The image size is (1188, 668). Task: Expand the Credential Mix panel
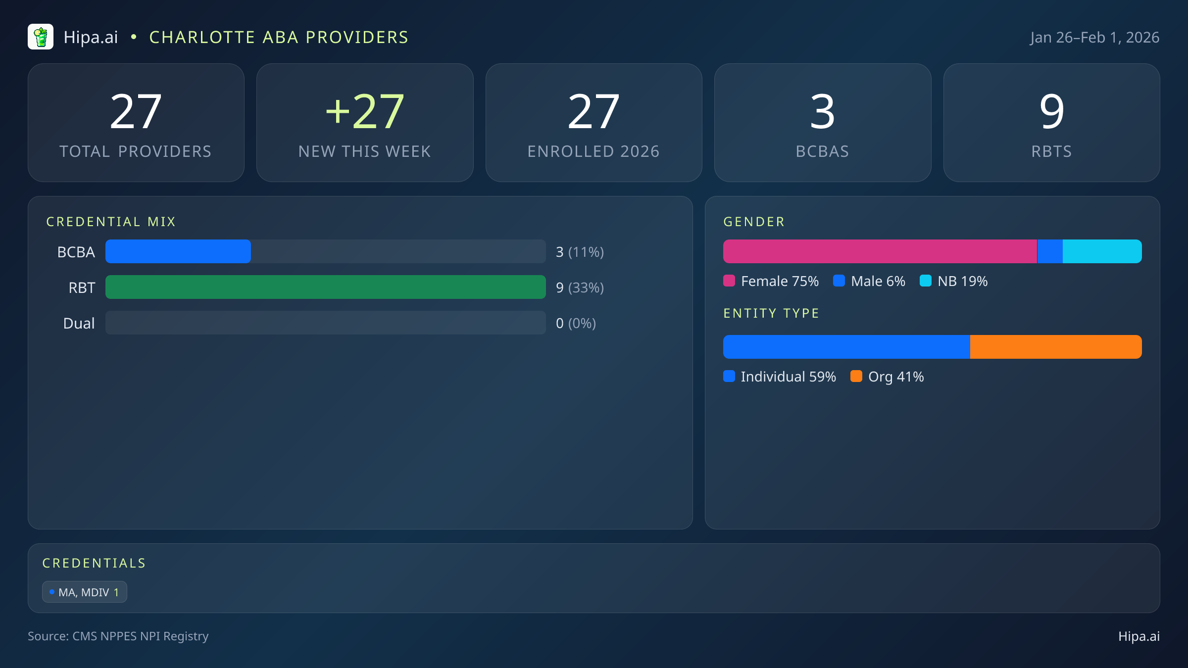pyautogui.click(x=111, y=221)
